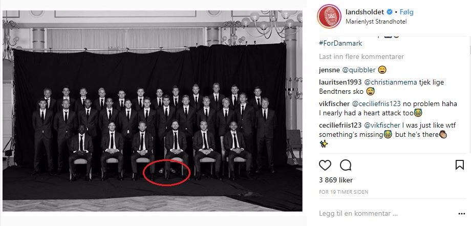
Task: Open commenter jensne profile
Action: [330, 70]
